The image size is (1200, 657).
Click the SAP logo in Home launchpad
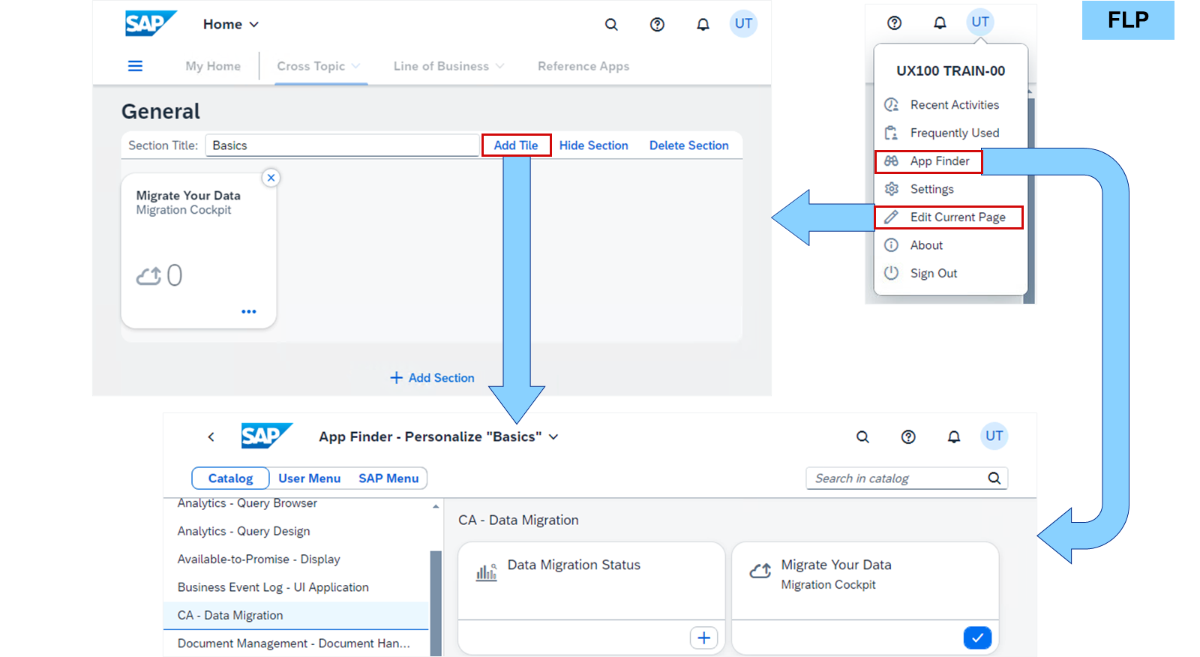point(151,23)
